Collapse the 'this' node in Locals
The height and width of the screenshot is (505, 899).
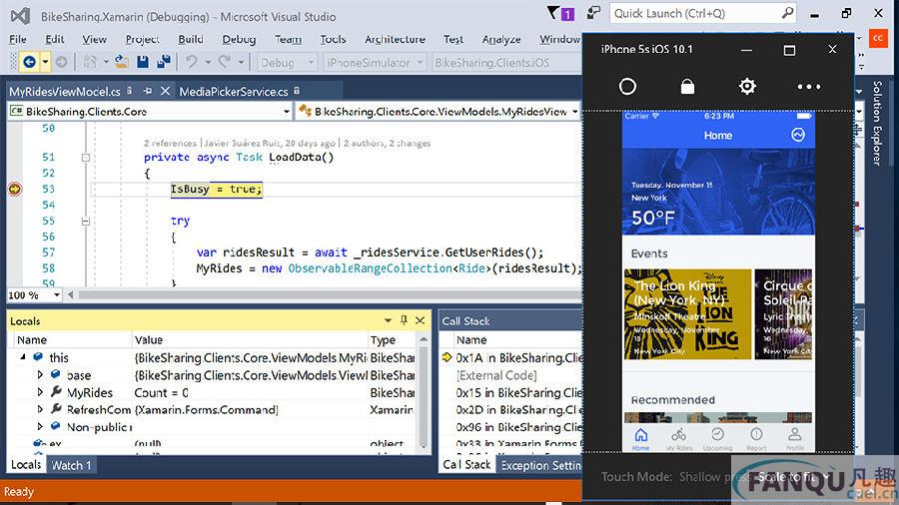pos(23,356)
